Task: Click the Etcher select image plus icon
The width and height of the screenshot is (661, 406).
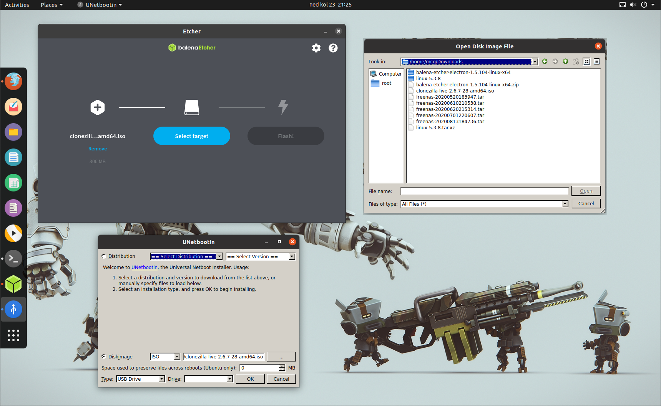Action: pyautogui.click(x=98, y=107)
